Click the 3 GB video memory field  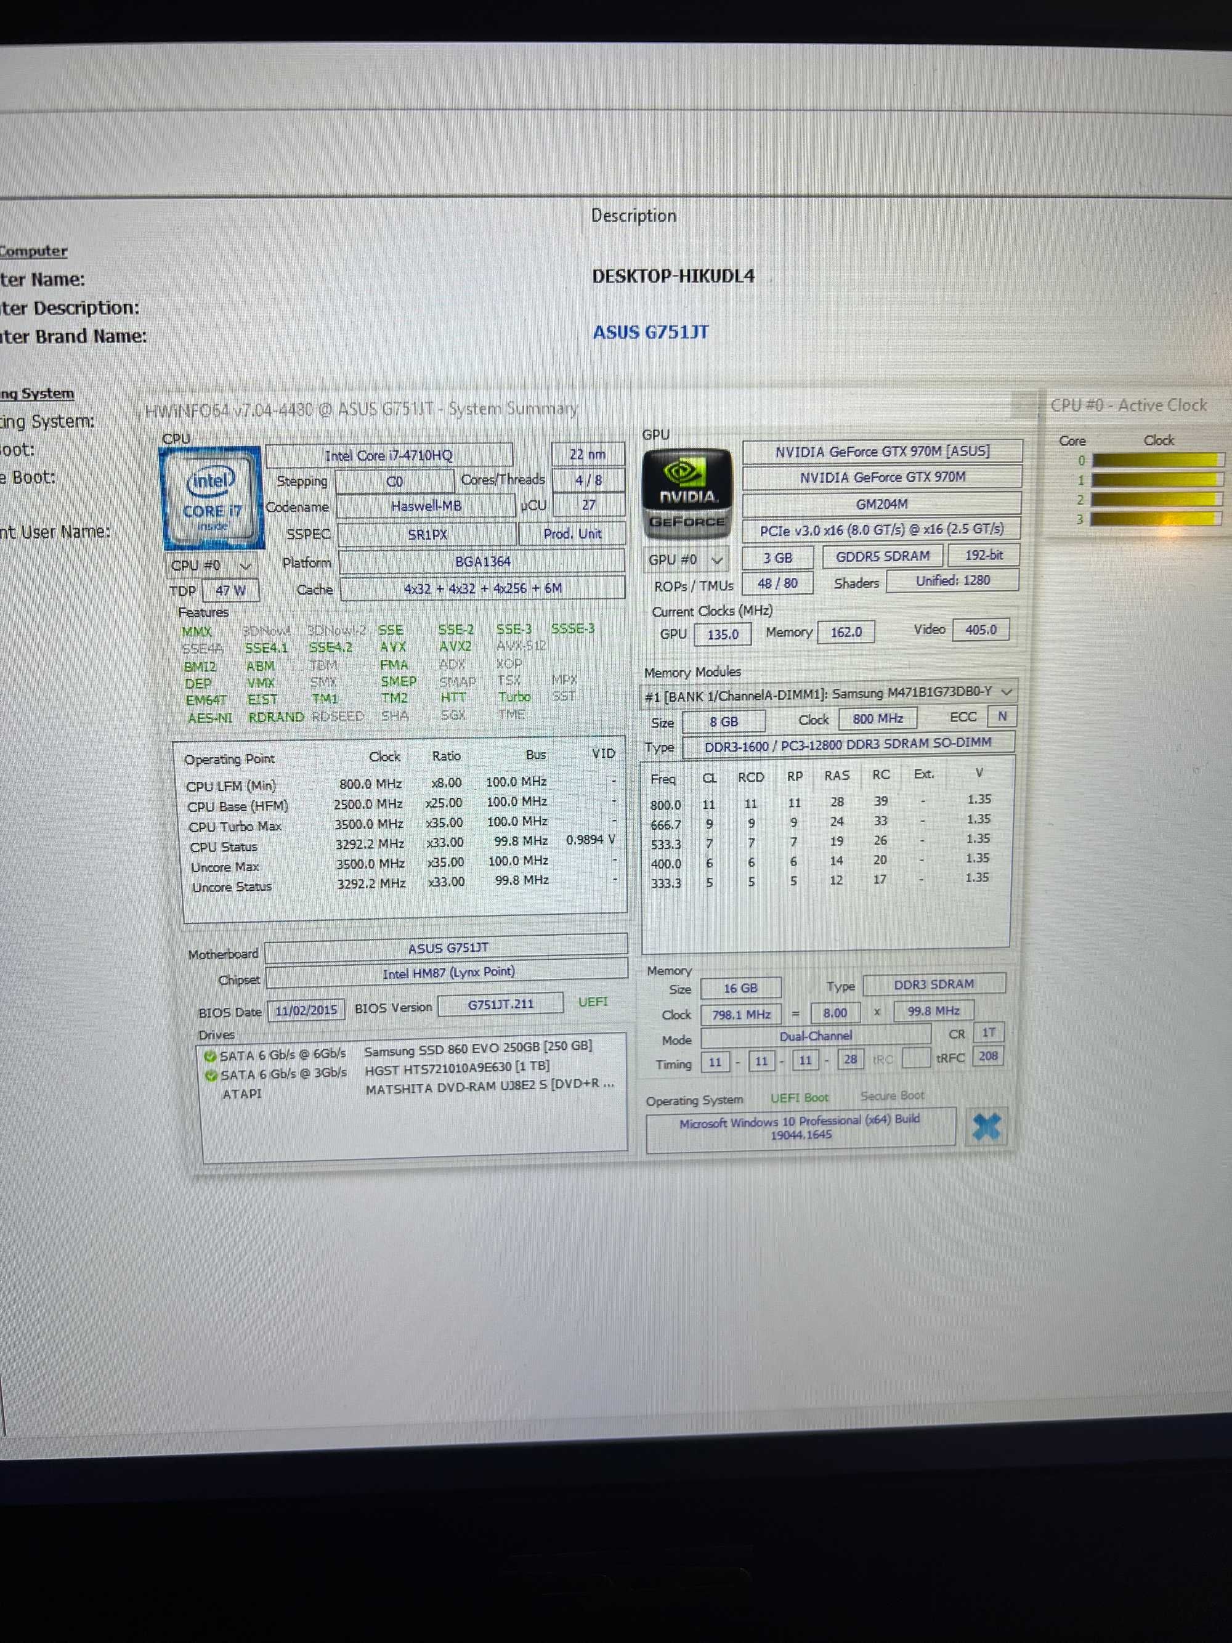tap(777, 558)
